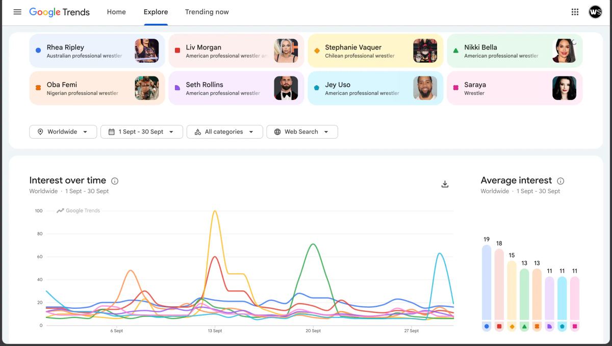The height and width of the screenshot is (346, 612).
Task: Click the info icon next to Average interest
Action: pos(560,181)
